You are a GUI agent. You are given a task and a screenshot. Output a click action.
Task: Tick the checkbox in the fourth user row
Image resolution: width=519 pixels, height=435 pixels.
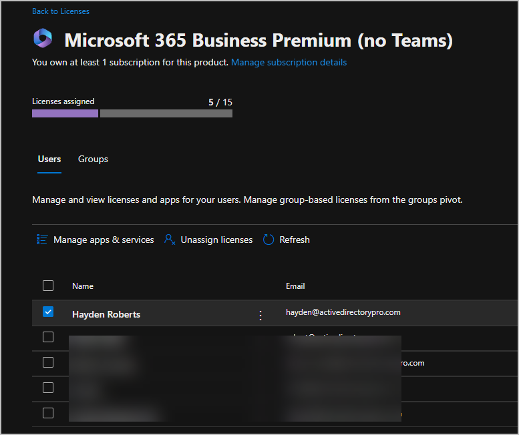point(48,388)
